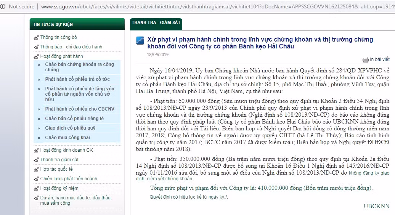Viewport: 395px width, 215px height.
Task: Click the UBCKNN signature text
Action: 377,206
